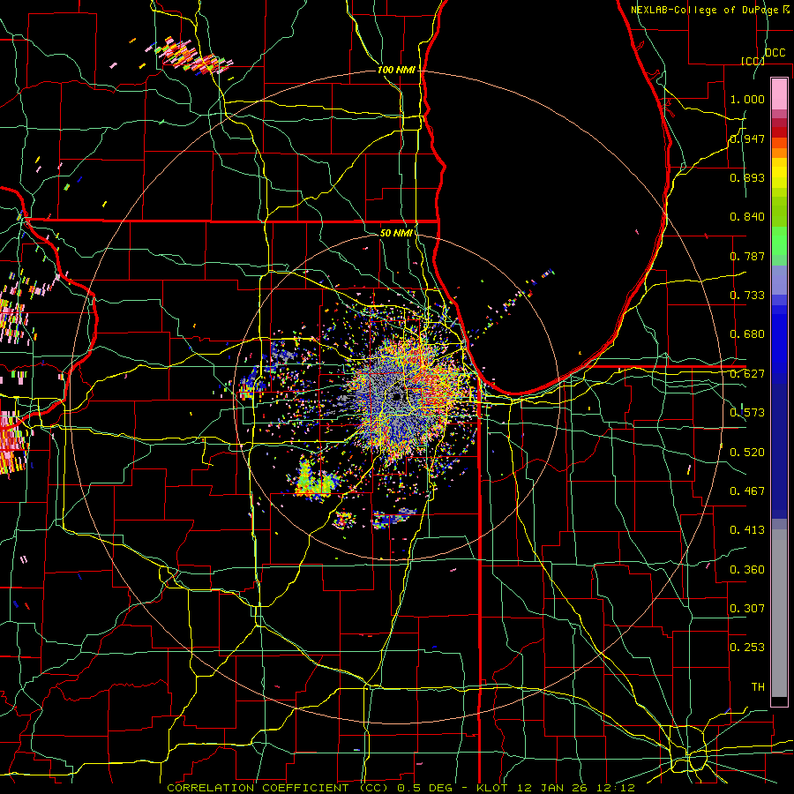Select the 0.627 scale value
Image resolution: width=794 pixels, height=794 pixels.
point(747,374)
